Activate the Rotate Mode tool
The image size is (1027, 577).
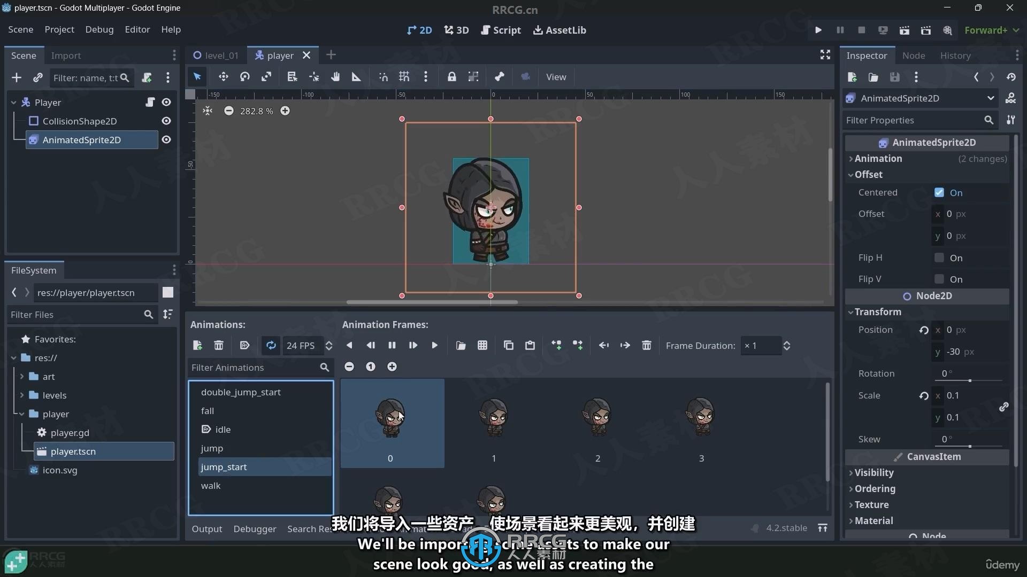(x=245, y=77)
